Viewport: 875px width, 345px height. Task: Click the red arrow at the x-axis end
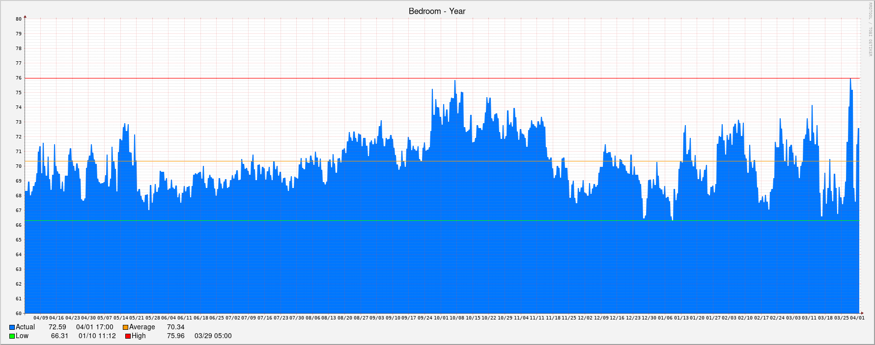[x=861, y=313]
